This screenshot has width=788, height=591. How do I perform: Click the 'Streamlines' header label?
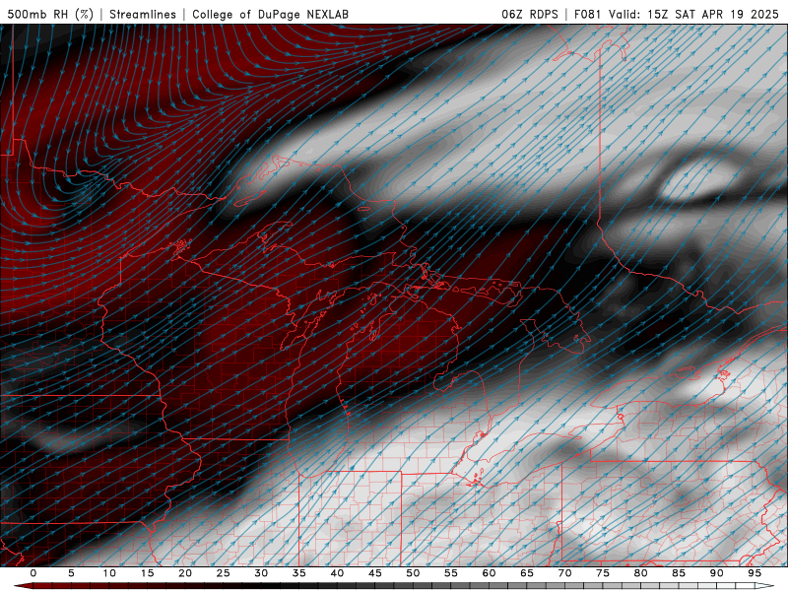(143, 14)
